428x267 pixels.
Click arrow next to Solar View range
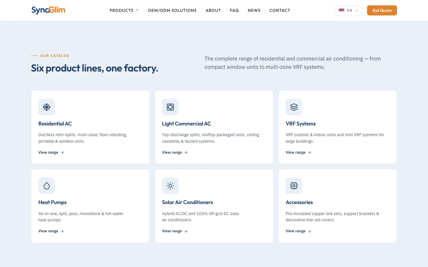click(186, 231)
